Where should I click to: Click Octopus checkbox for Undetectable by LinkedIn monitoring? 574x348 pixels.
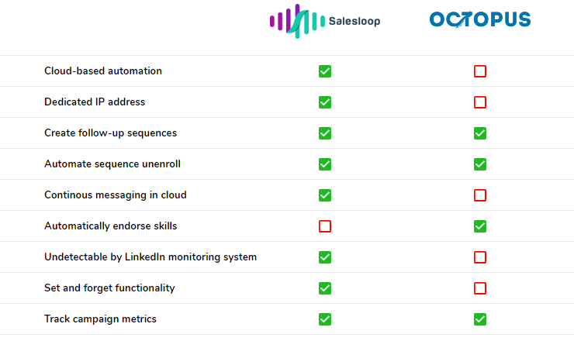pos(480,257)
